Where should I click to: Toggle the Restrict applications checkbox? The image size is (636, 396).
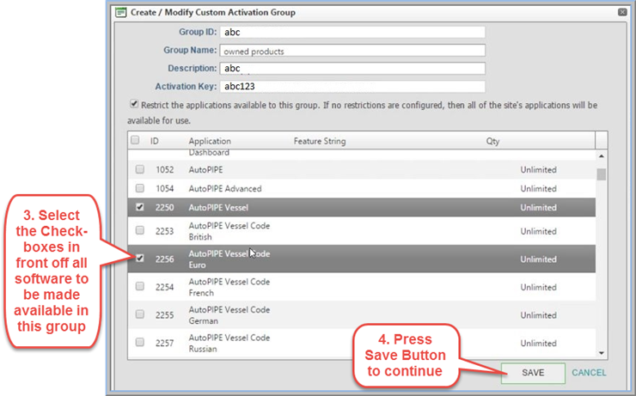[x=134, y=104]
